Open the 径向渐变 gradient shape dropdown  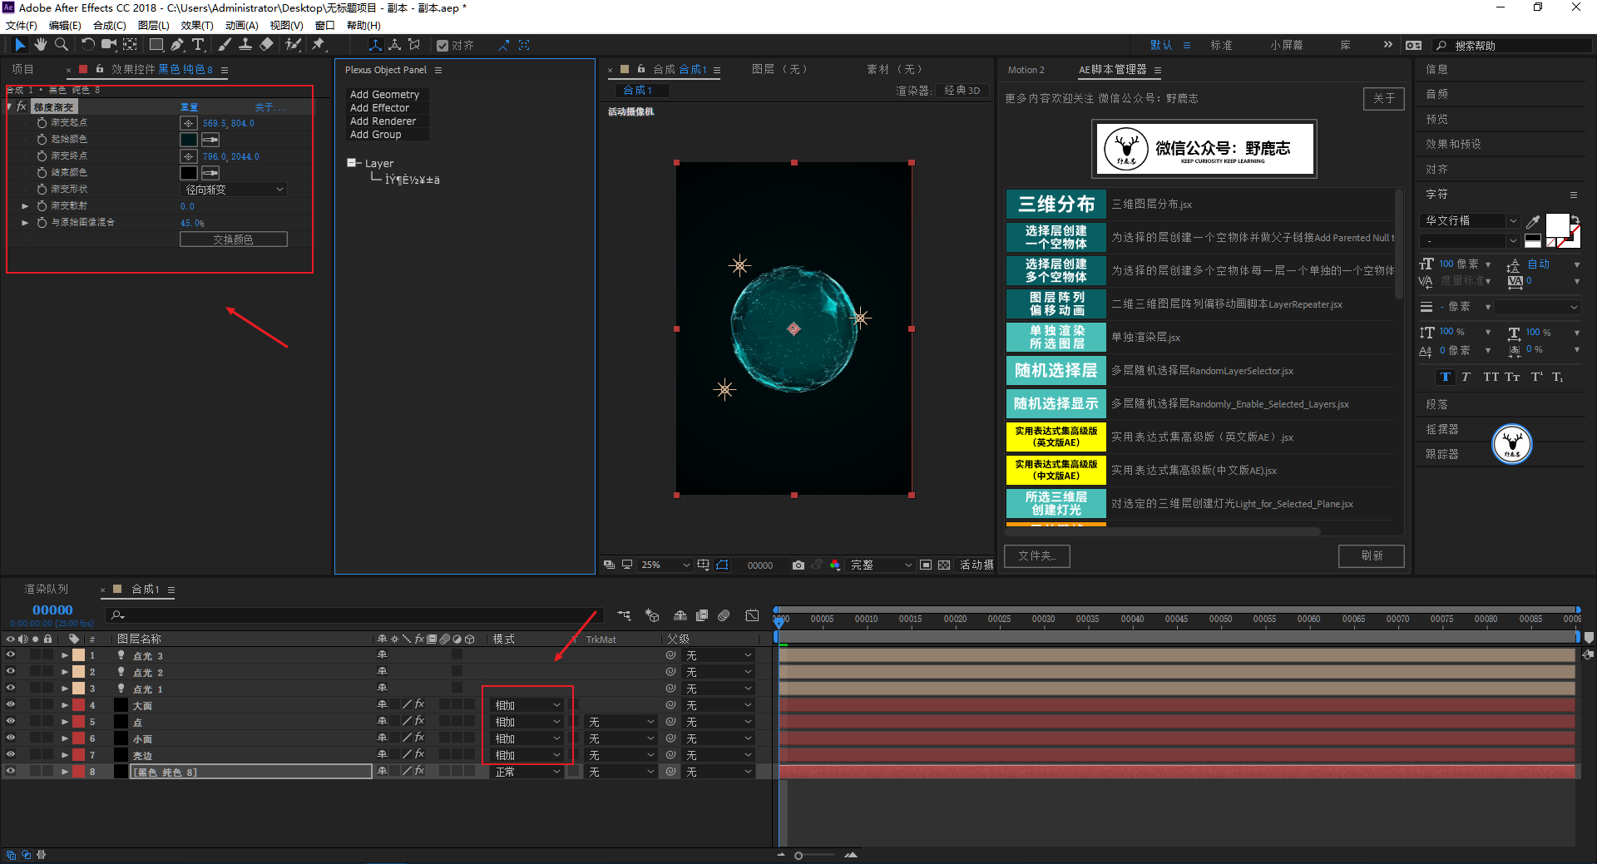coord(234,190)
